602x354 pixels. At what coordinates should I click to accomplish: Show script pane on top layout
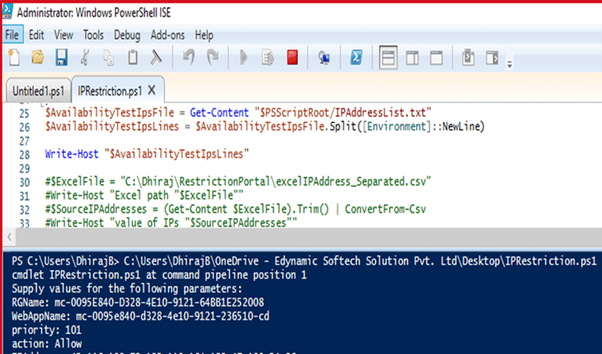tap(388, 58)
